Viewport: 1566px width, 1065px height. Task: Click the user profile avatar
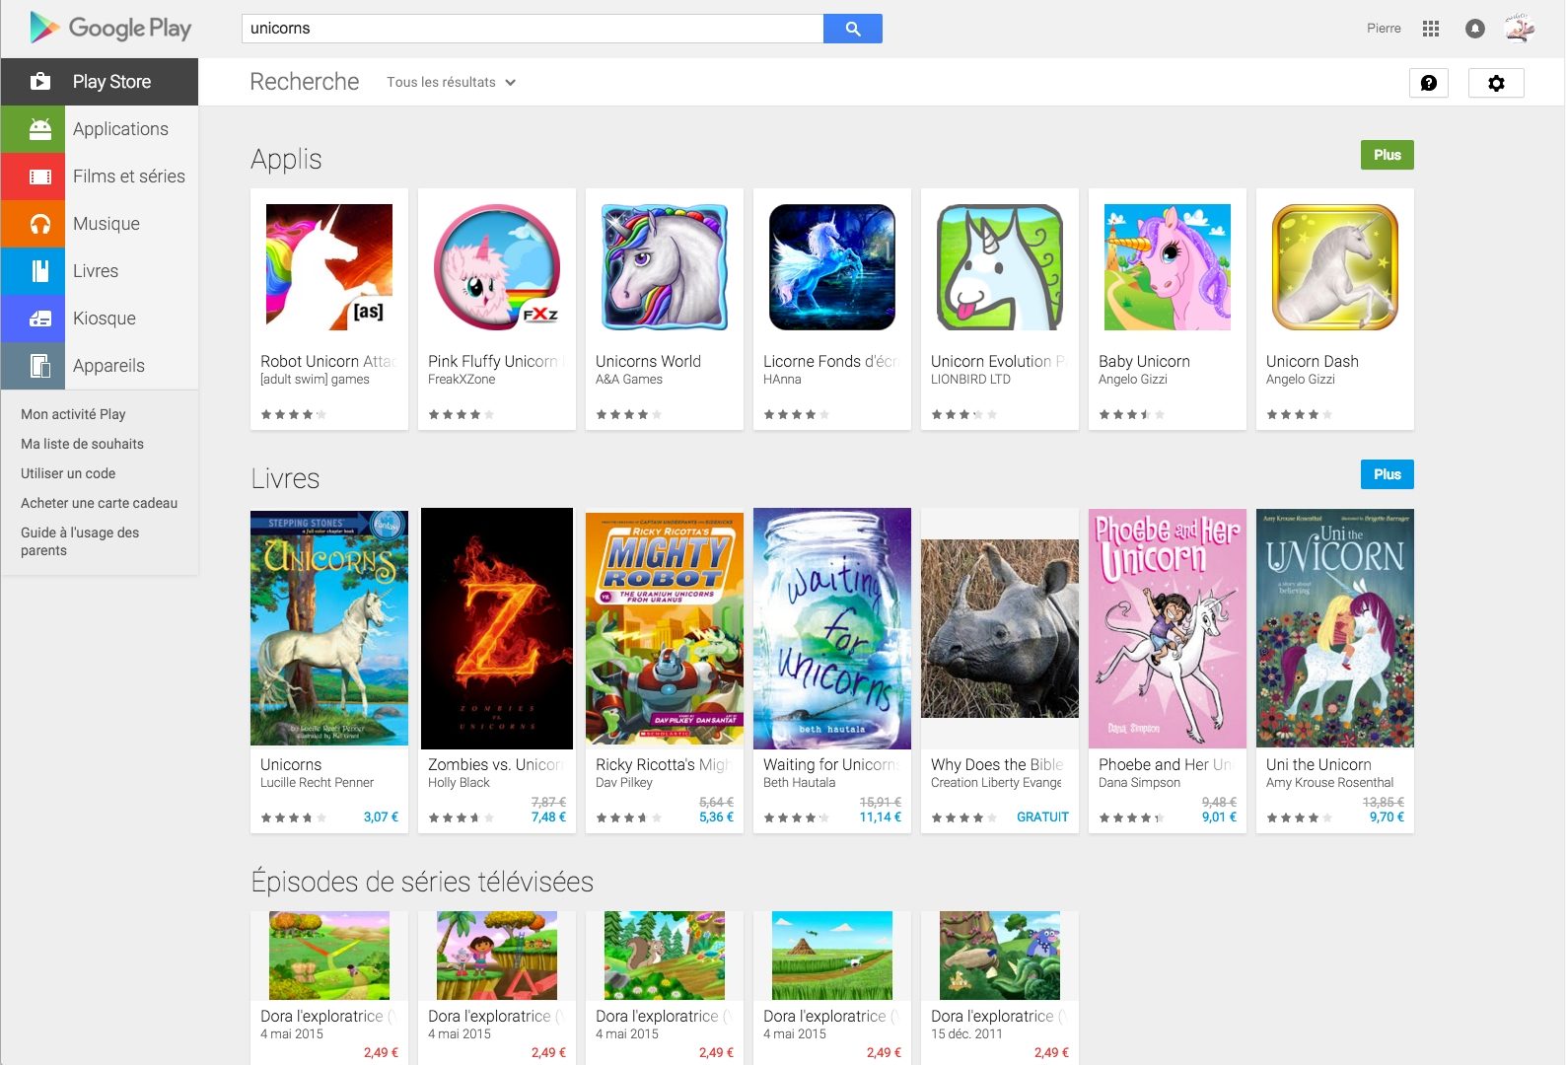pyautogui.click(x=1520, y=29)
